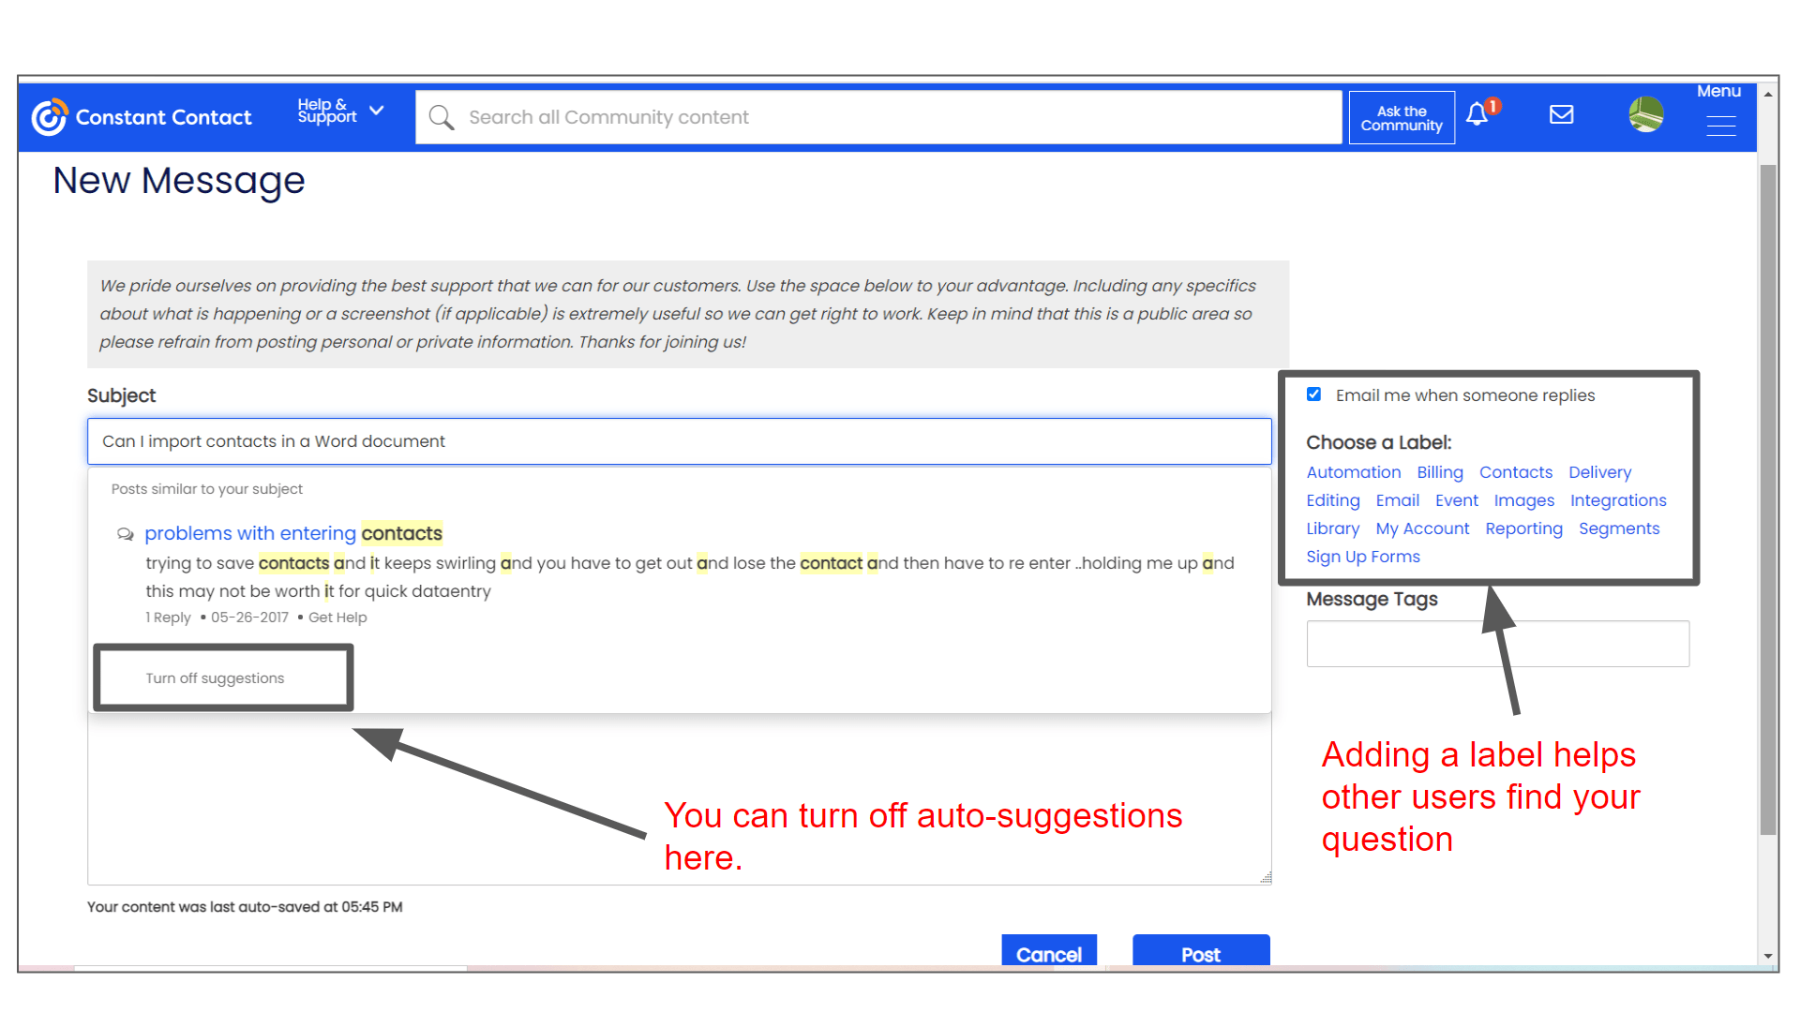The width and height of the screenshot is (1800, 1012).
Task: Focus the Search all Community content field
Action: pos(878,117)
